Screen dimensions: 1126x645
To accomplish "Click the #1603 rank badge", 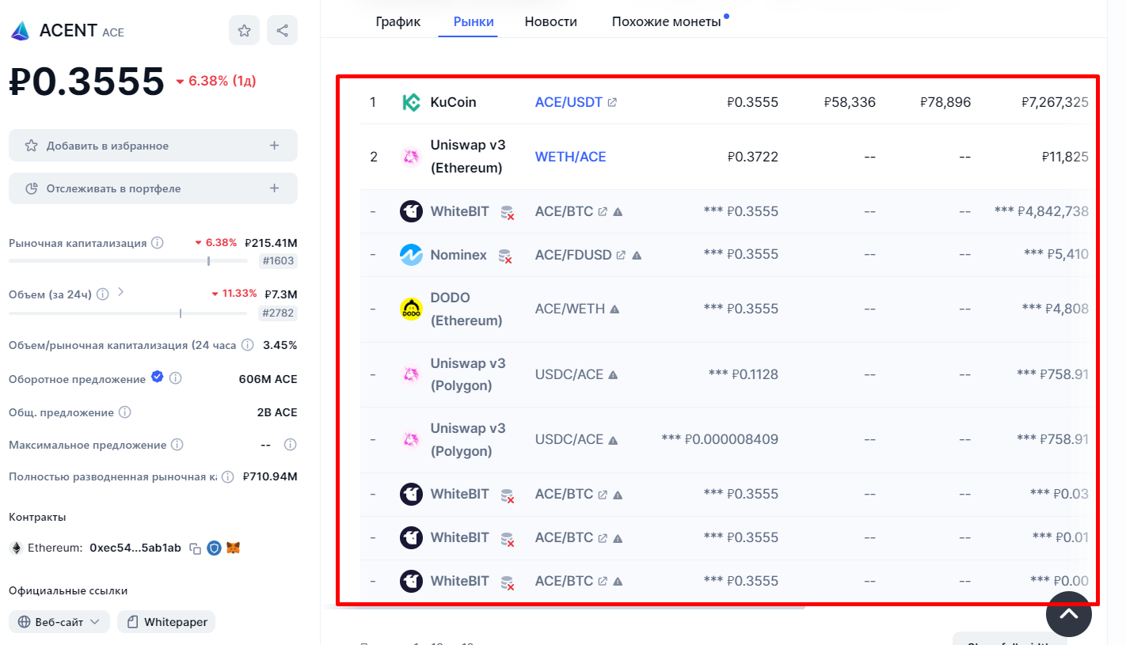I will [x=278, y=261].
